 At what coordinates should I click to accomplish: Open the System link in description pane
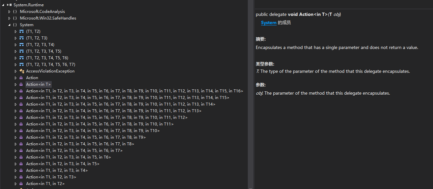point(268,23)
